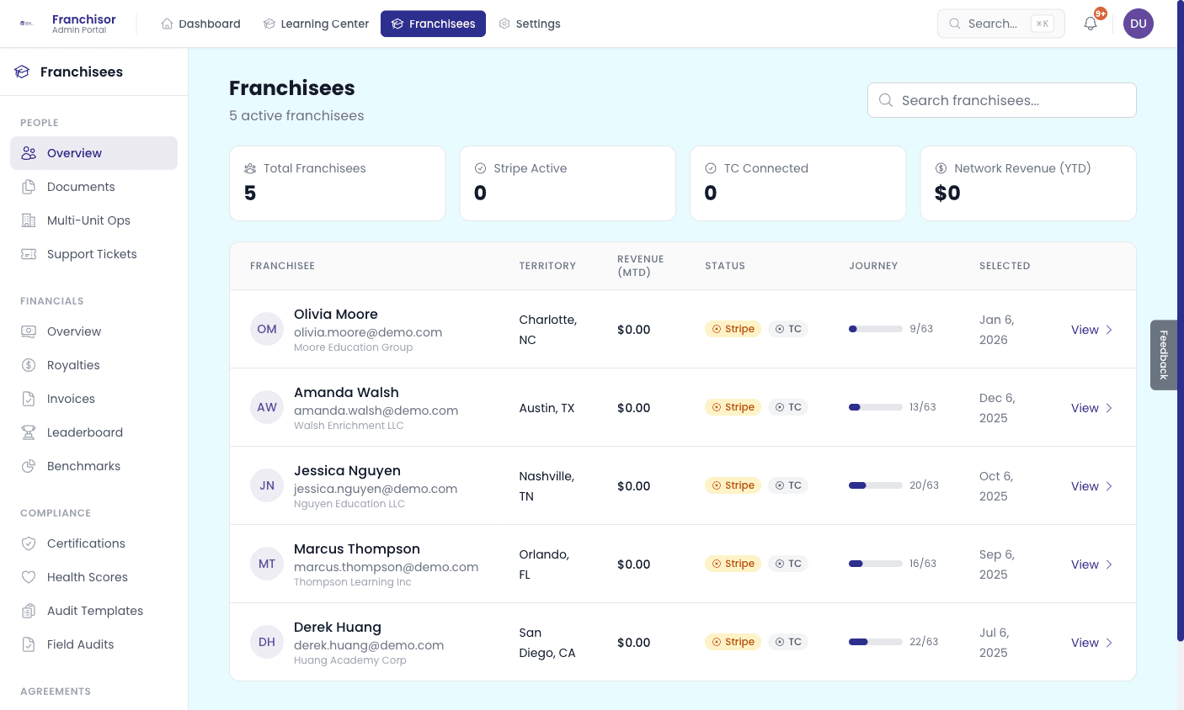Open Multi-Unit Ops from the sidebar
Screen dimensions: 1184x710
pos(88,220)
